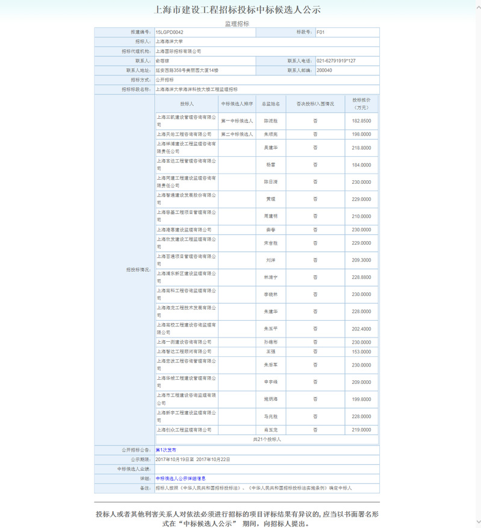Screen dimensions: 481x528
Task: Click the 投标报价（万元） column header
Action: coord(362,104)
